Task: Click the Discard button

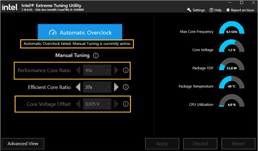Action: point(200,144)
